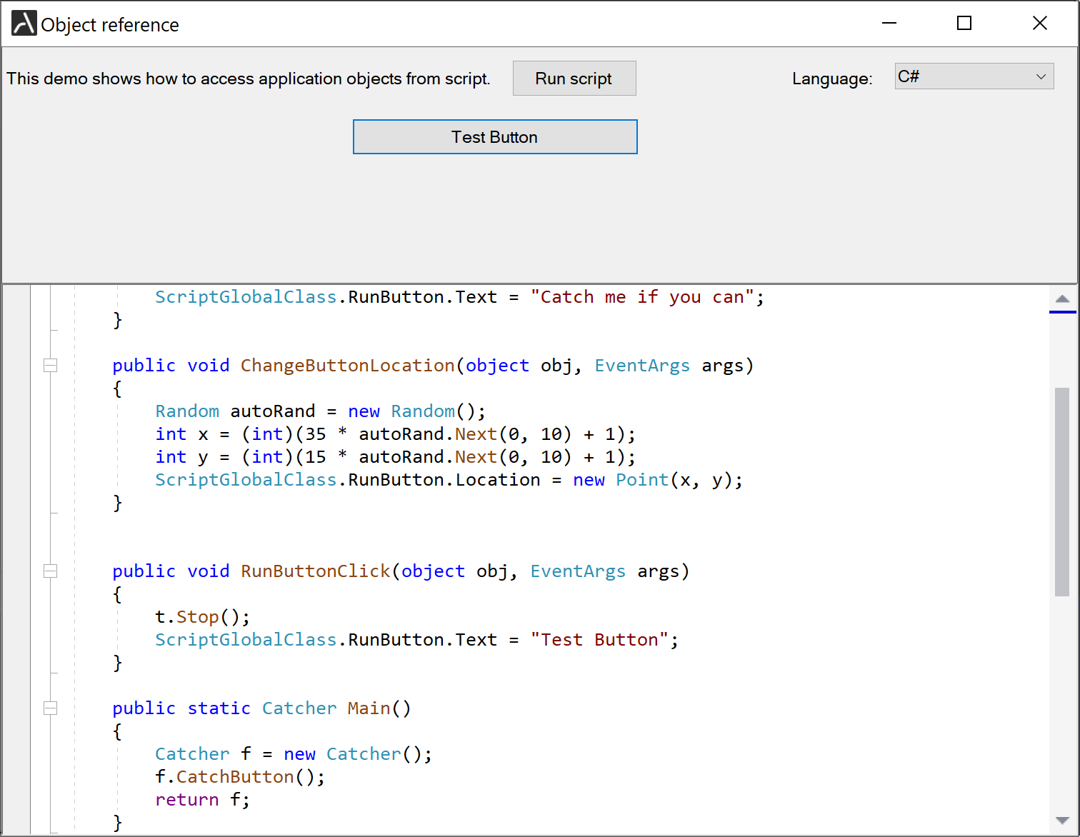Click the scrollbar down arrow
The width and height of the screenshot is (1080, 837).
(x=1062, y=821)
